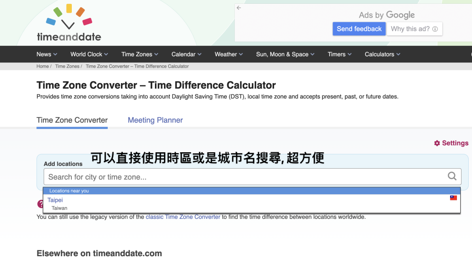Click the Locations near you header
Viewport: 472px width, 260px height.
pos(252,191)
